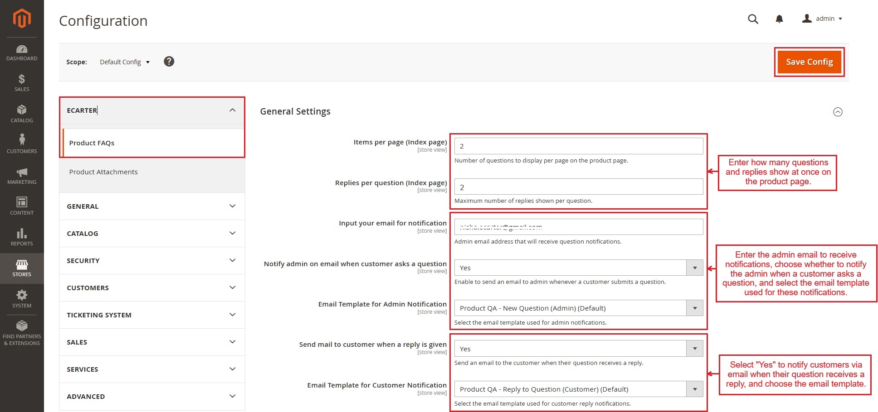Viewport: 878px width, 412px height.
Task: Click the Items per page input field
Action: point(578,146)
